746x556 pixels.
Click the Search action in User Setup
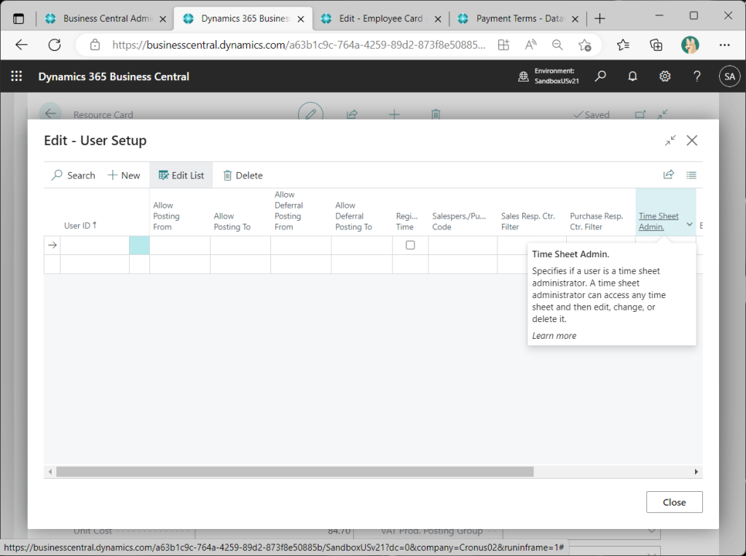tap(74, 175)
